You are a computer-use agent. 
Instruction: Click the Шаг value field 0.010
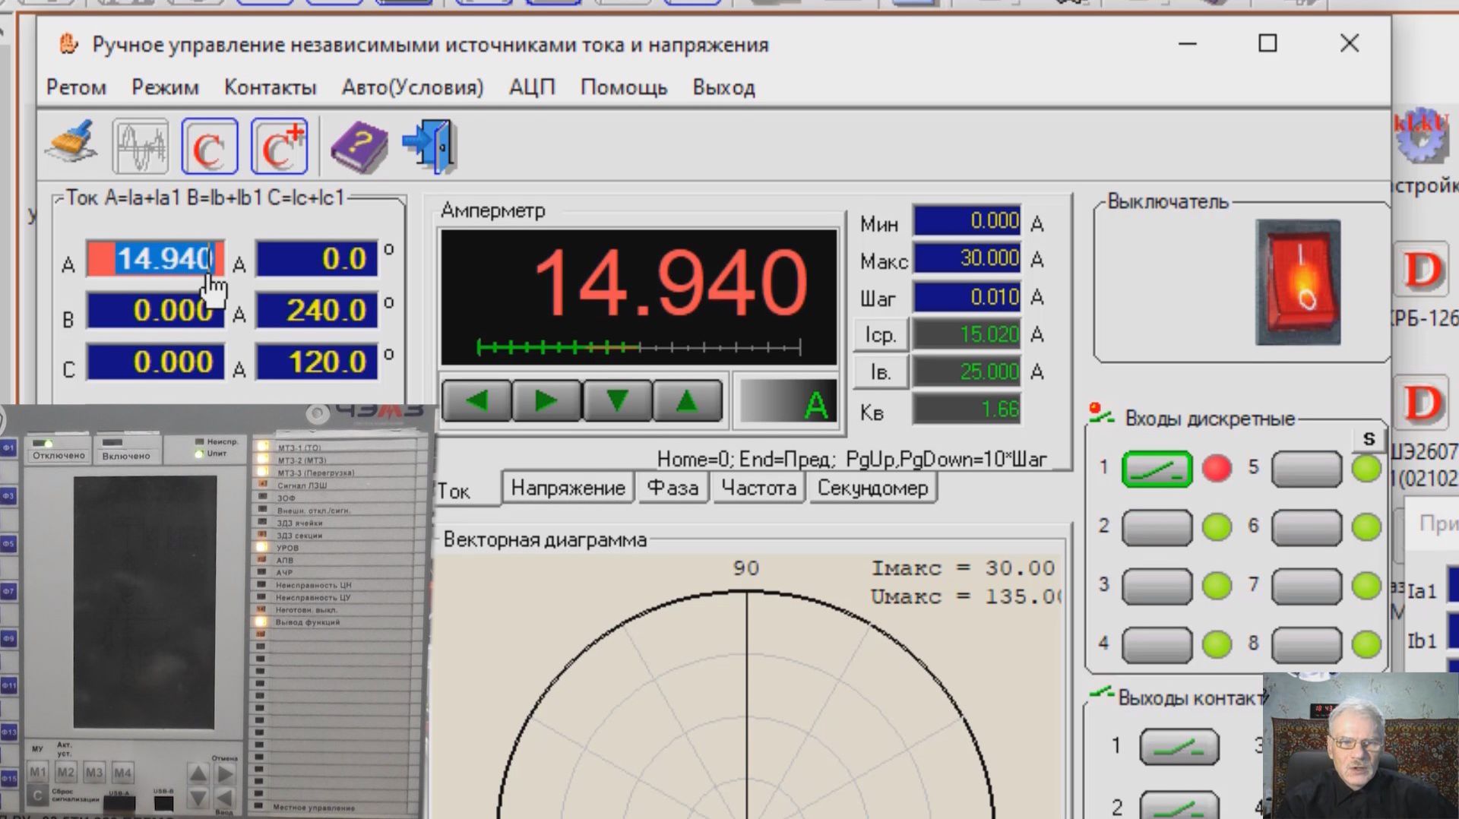pyautogui.click(x=967, y=297)
